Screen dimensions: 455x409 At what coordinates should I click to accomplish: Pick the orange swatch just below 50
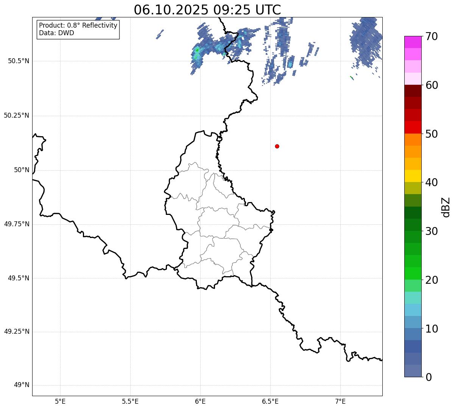[413, 140]
